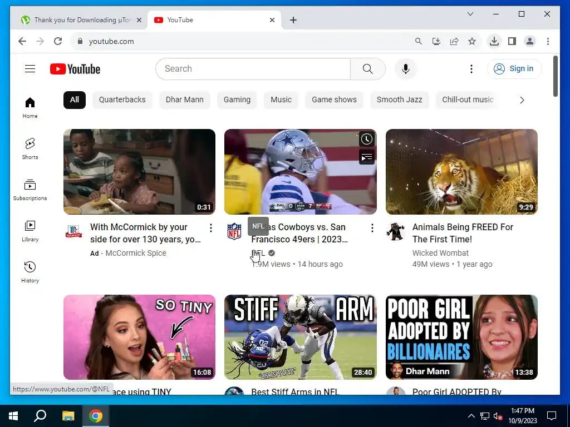
Task: Open the McCormick ad thumbnail
Action: [x=139, y=171]
